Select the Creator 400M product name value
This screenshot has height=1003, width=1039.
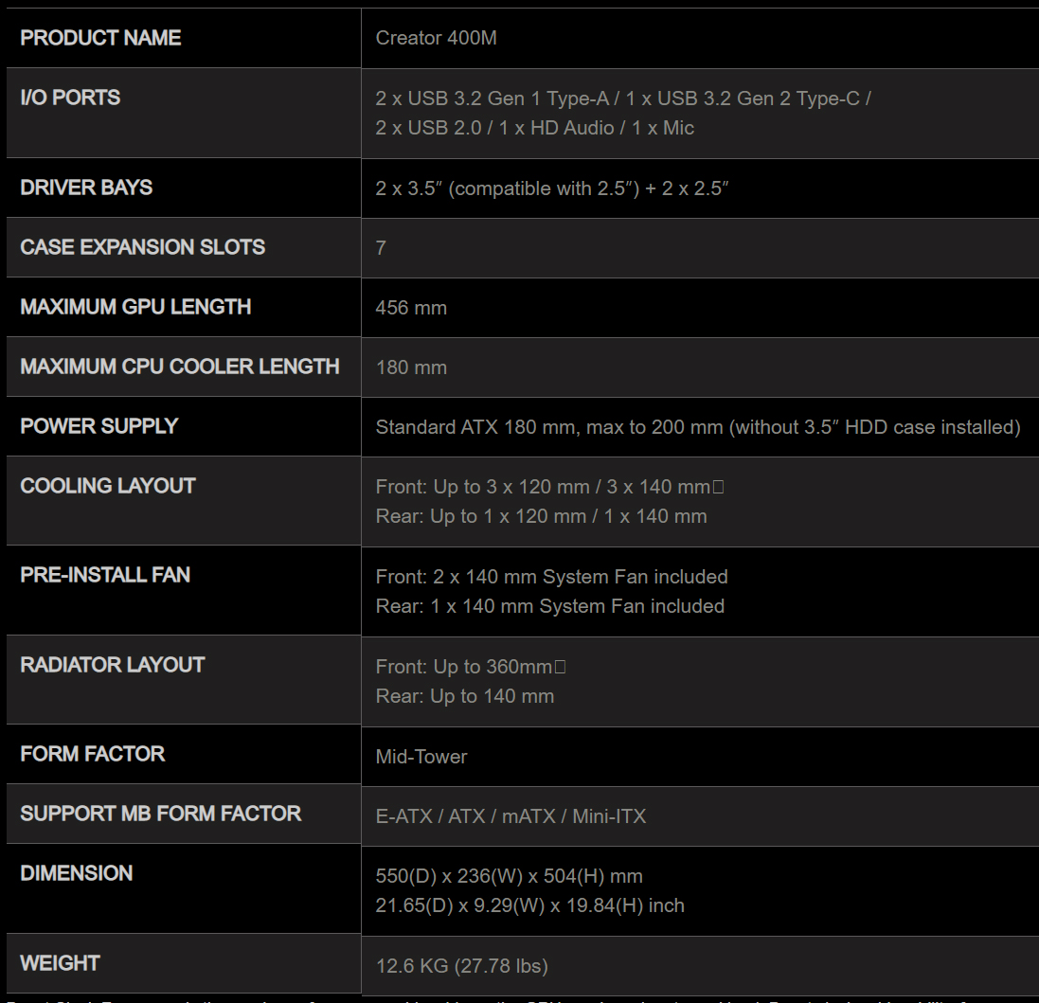click(436, 39)
